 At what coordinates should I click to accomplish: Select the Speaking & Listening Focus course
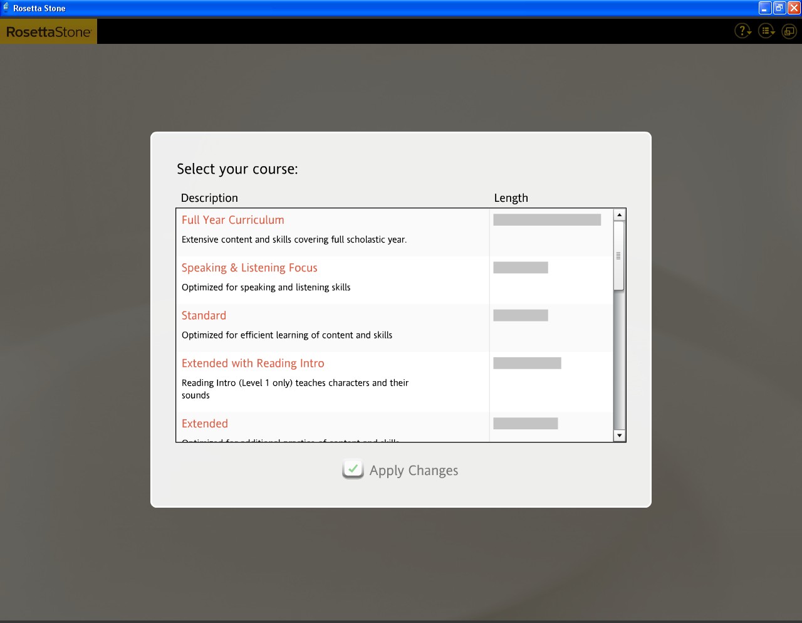tap(249, 268)
